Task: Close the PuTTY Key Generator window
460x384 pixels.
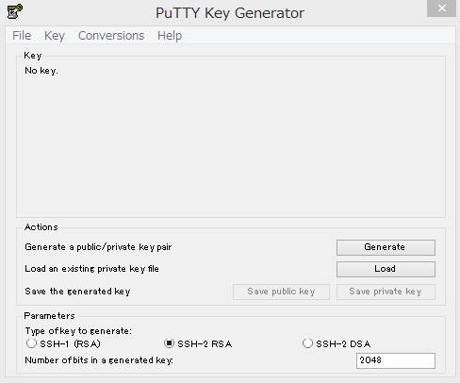Action: 441,8
